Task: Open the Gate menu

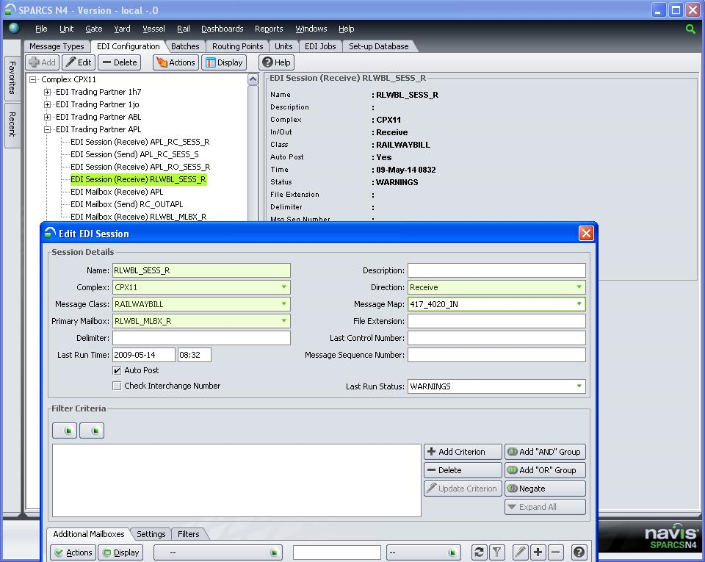Action: pyautogui.click(x=93, y=29)
